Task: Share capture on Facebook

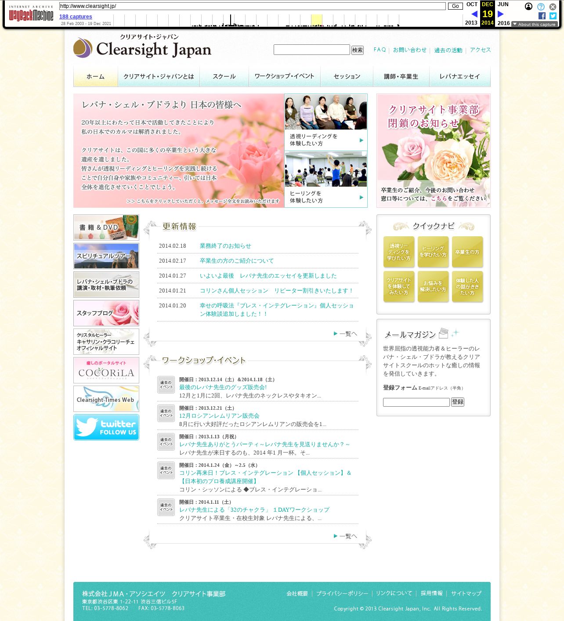Action: pyautogui.click(x=542, y=16)
